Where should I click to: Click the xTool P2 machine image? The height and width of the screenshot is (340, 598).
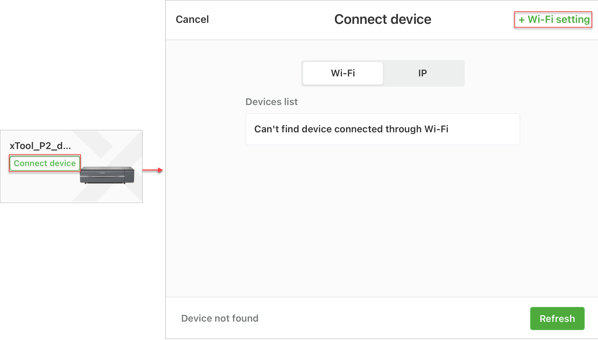coord(107,175)
